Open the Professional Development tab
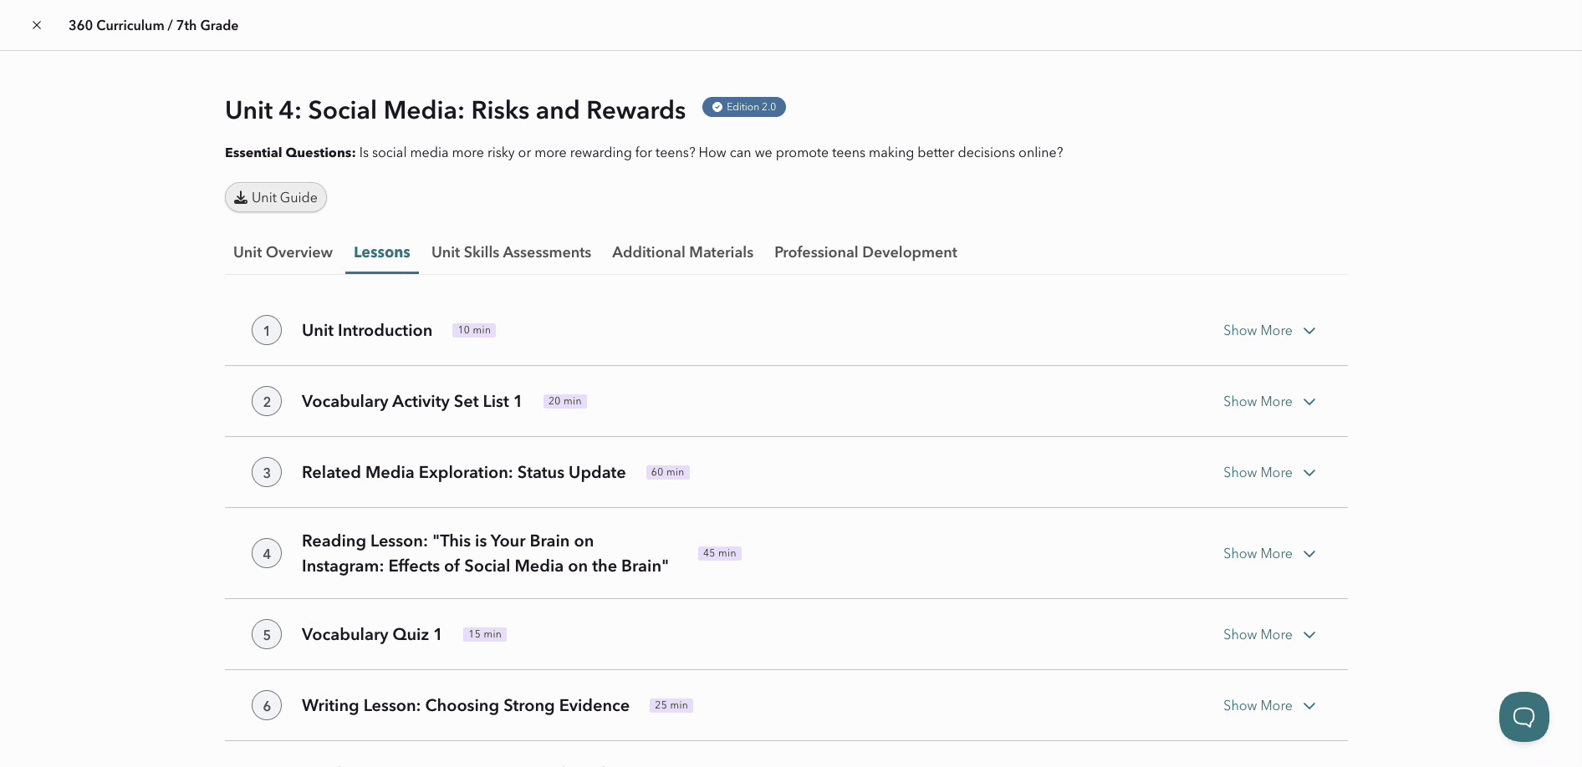The height and width of the screenshot is (767, 1582). pos(865,252)
